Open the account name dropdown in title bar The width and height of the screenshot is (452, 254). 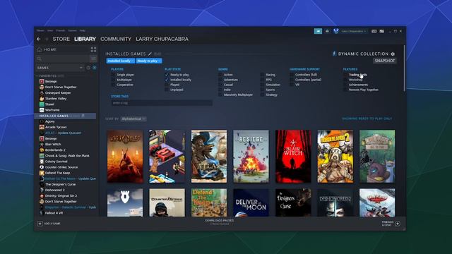click(x=354, y=31)
